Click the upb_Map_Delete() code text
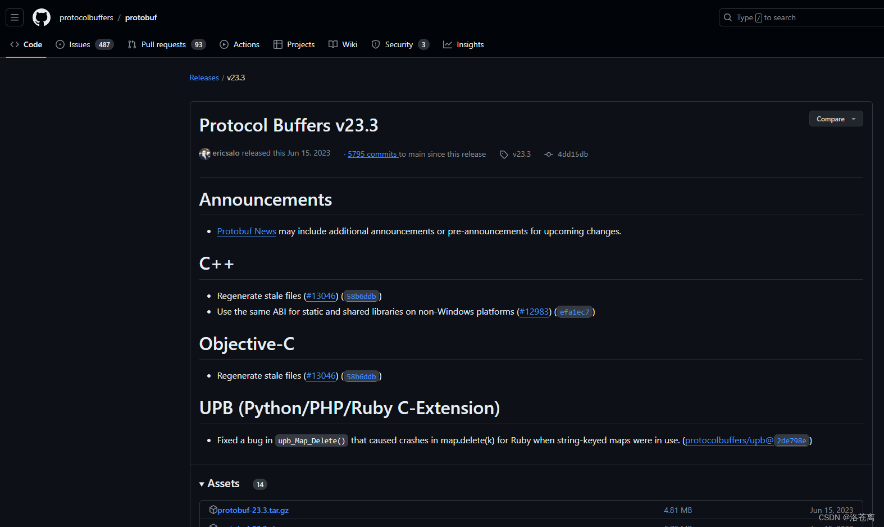Image resolution: width=884 pixels, height=527 pixels. [312, 440]
